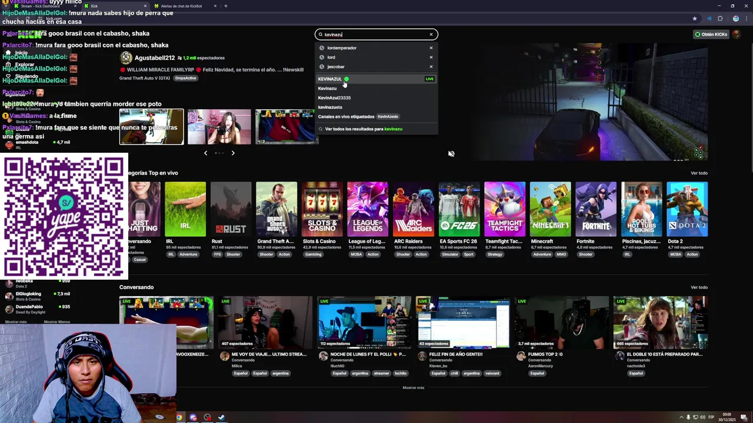The height and width of the screenshot is (423, 753).
Task: Open stream ME VOY DE VIAJE ULTIMO STREAM
Action: pyautogui.click(x=265, y=323)
